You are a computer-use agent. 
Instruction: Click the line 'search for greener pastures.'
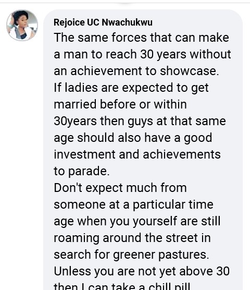(x=131, y=255)
